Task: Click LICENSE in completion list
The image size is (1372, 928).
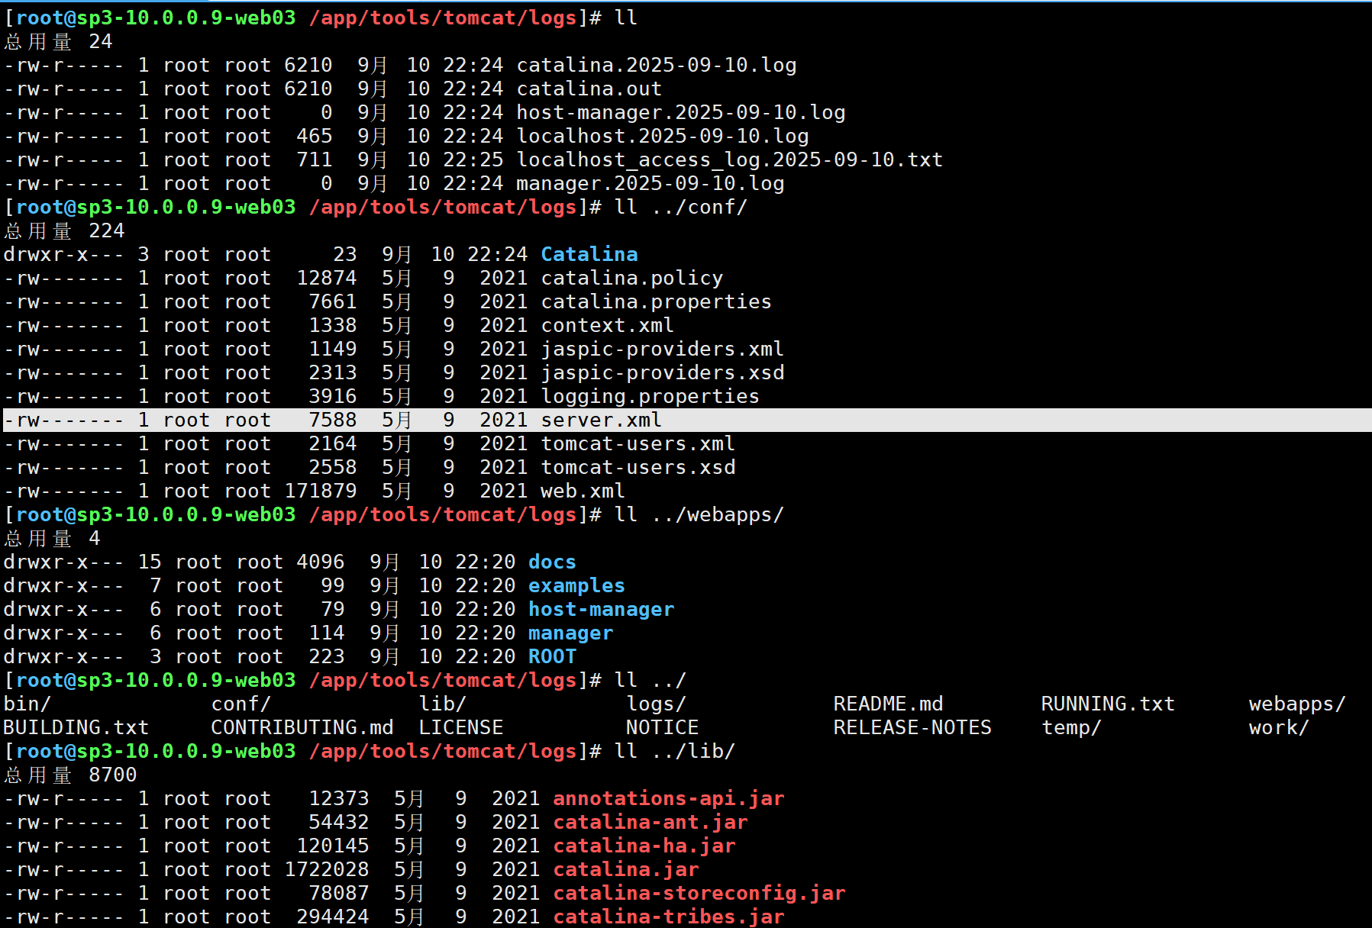Action: pyautogui.click(x=461, y=727)
